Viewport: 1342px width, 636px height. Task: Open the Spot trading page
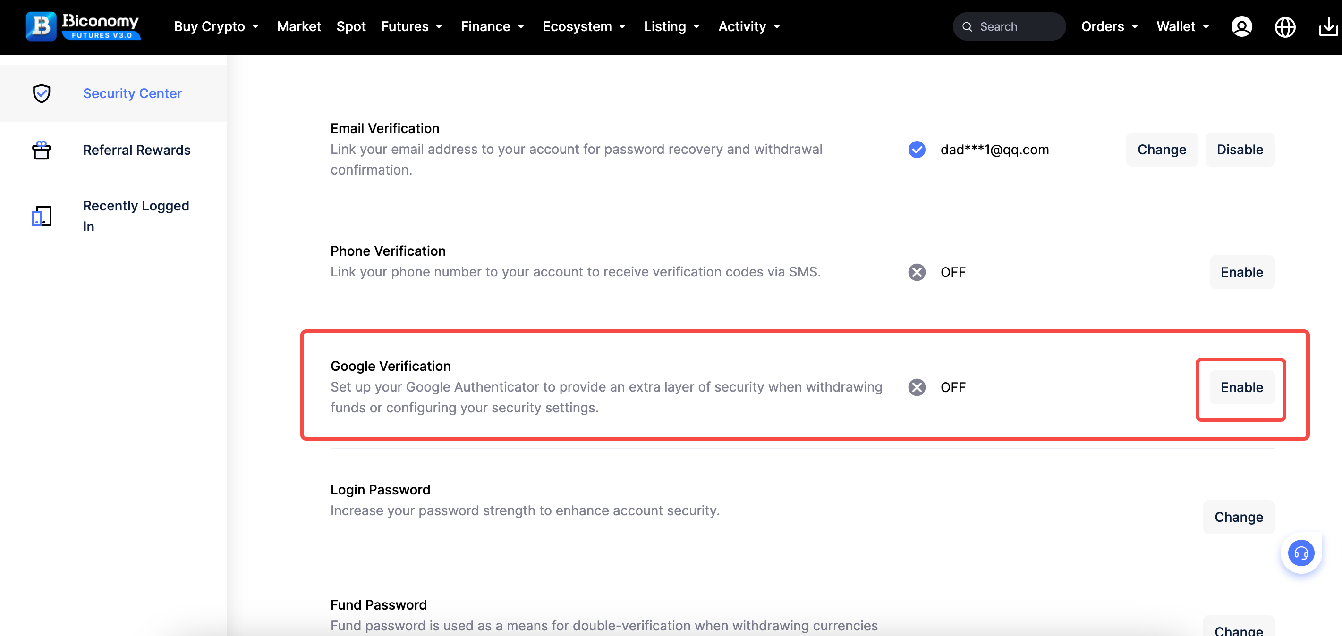tap(350, 26)
